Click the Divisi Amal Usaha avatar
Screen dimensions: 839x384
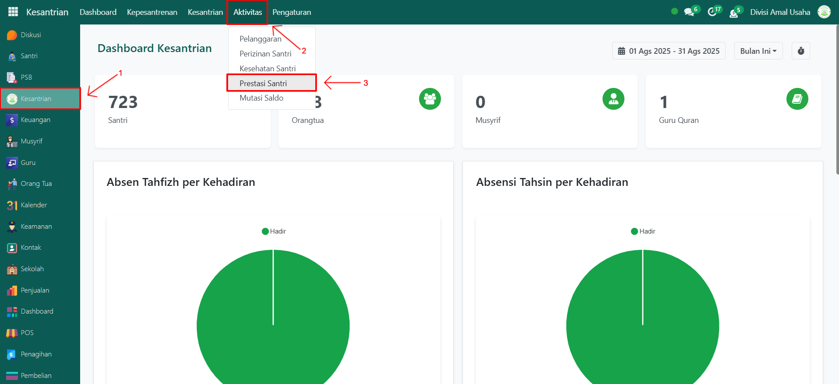click(x=824, y=12)
